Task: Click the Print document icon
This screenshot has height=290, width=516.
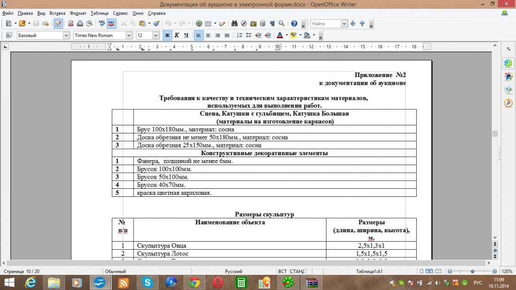Action: pyautogui.click(x=80, y=23)
